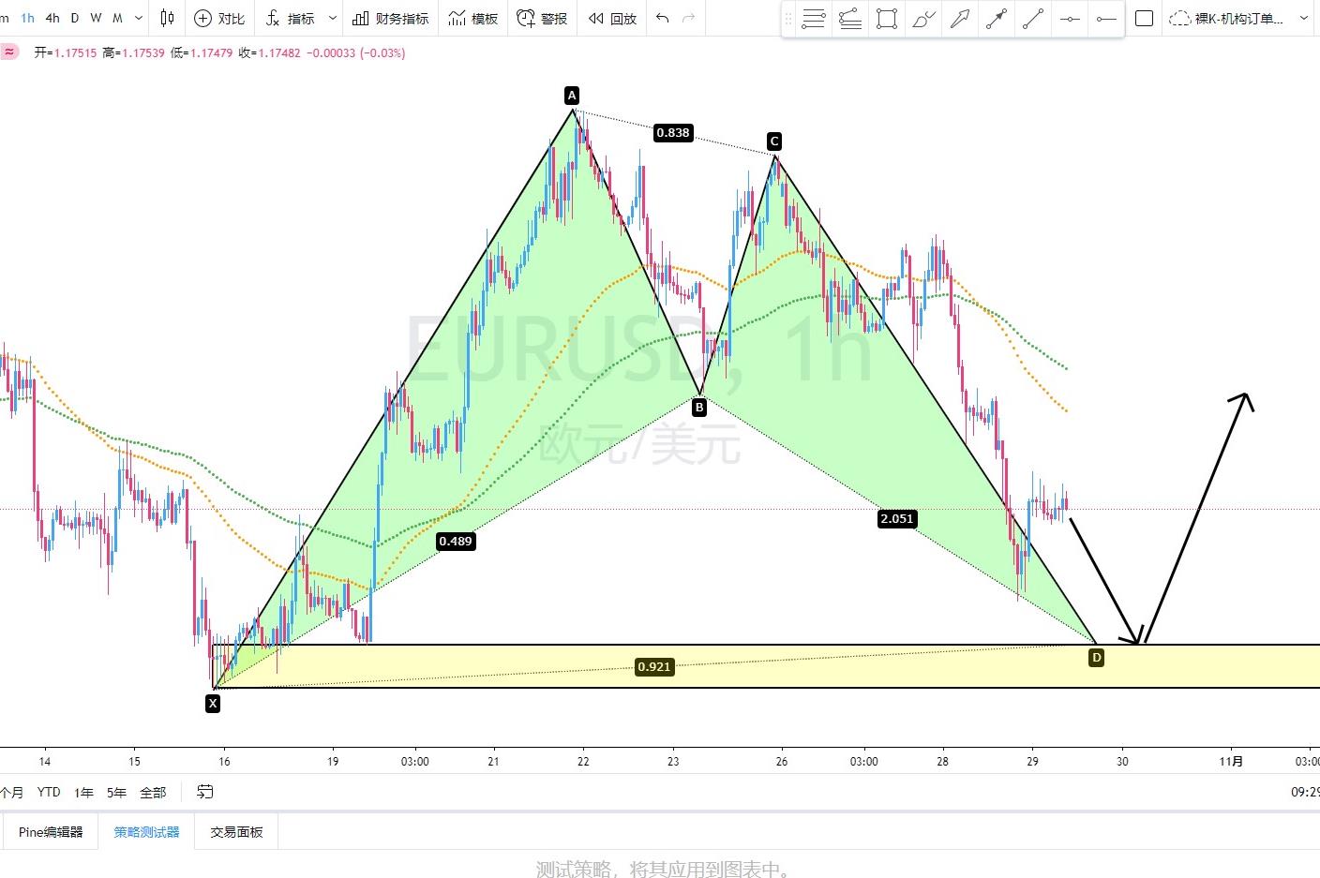Set the date range to YTD
The image size is (1320, 878).
(x=49, y=793)
